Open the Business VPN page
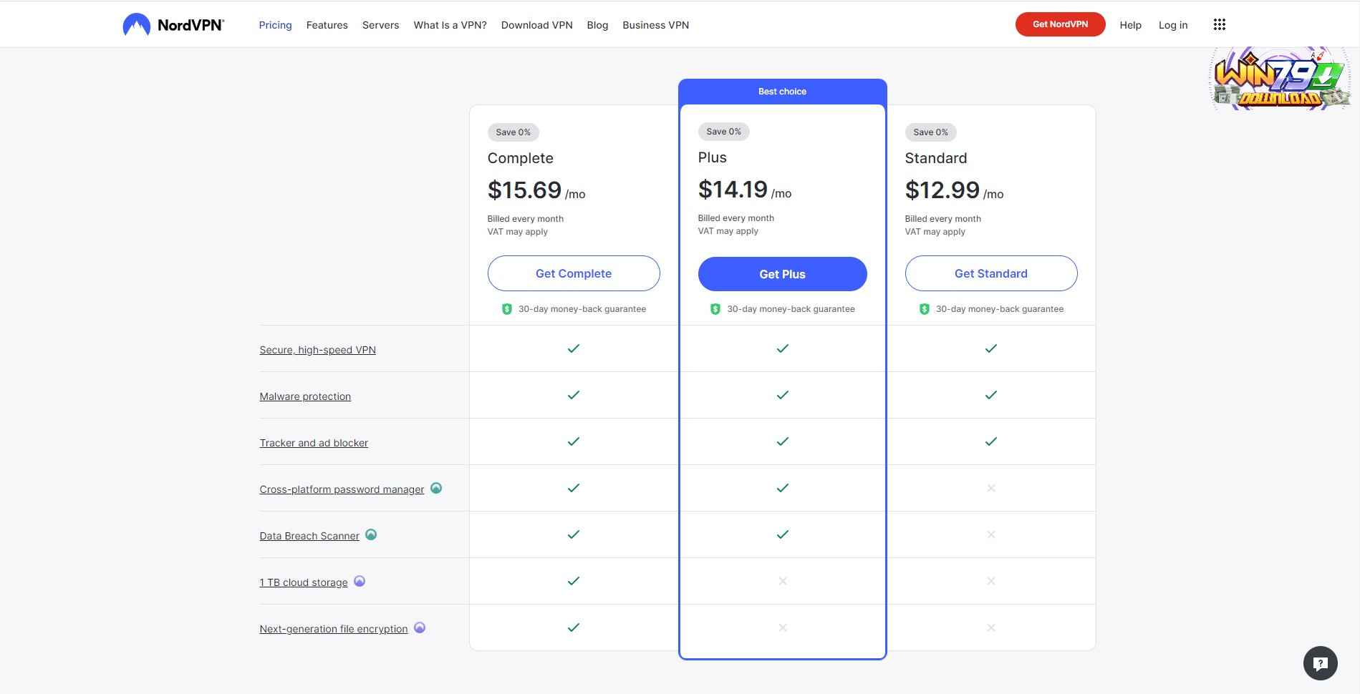The image size is (1360, 694). [656, 25]
